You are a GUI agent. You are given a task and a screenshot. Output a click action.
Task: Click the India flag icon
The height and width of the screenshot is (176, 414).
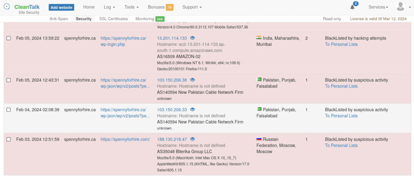click(x=259, y=38)
